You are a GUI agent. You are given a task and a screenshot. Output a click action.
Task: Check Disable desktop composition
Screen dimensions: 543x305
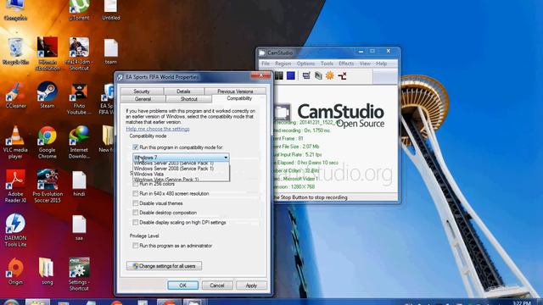(136, 213)
